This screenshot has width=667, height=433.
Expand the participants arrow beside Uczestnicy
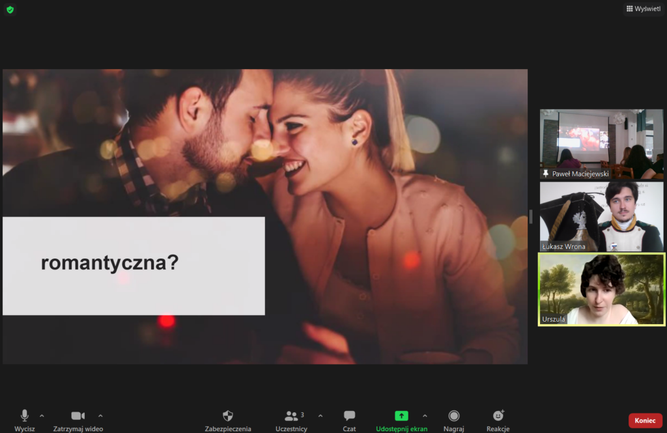point(320,415)
